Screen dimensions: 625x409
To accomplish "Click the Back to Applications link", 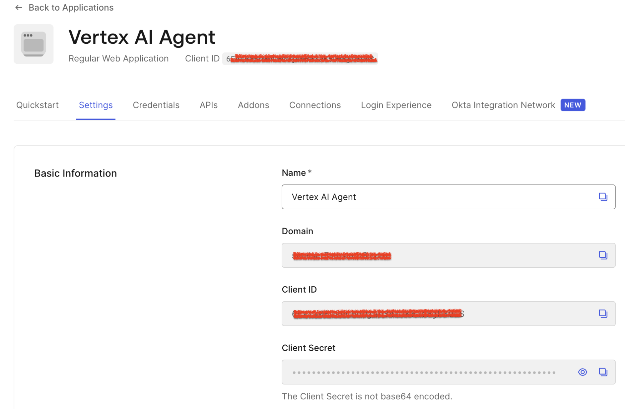I will tap(71, 7).
